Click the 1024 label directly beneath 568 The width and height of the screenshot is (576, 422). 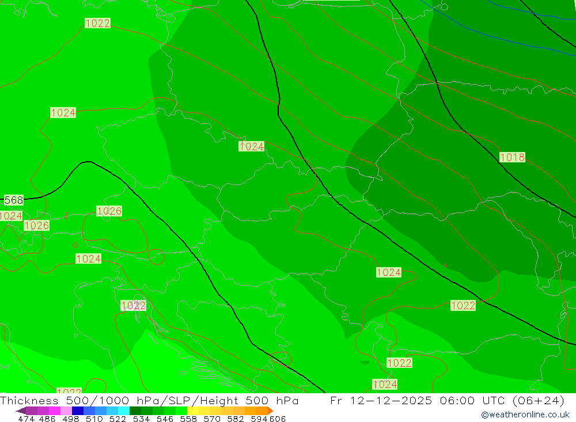[11, 216]
